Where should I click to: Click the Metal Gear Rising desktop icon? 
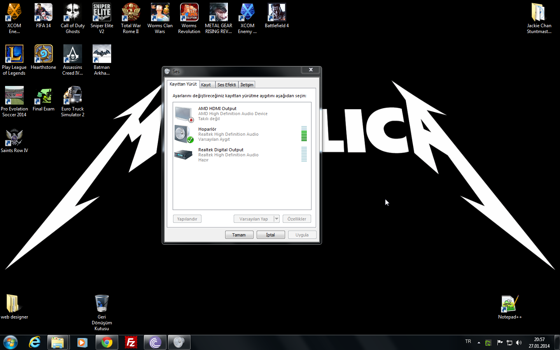[x=219, y=18]
